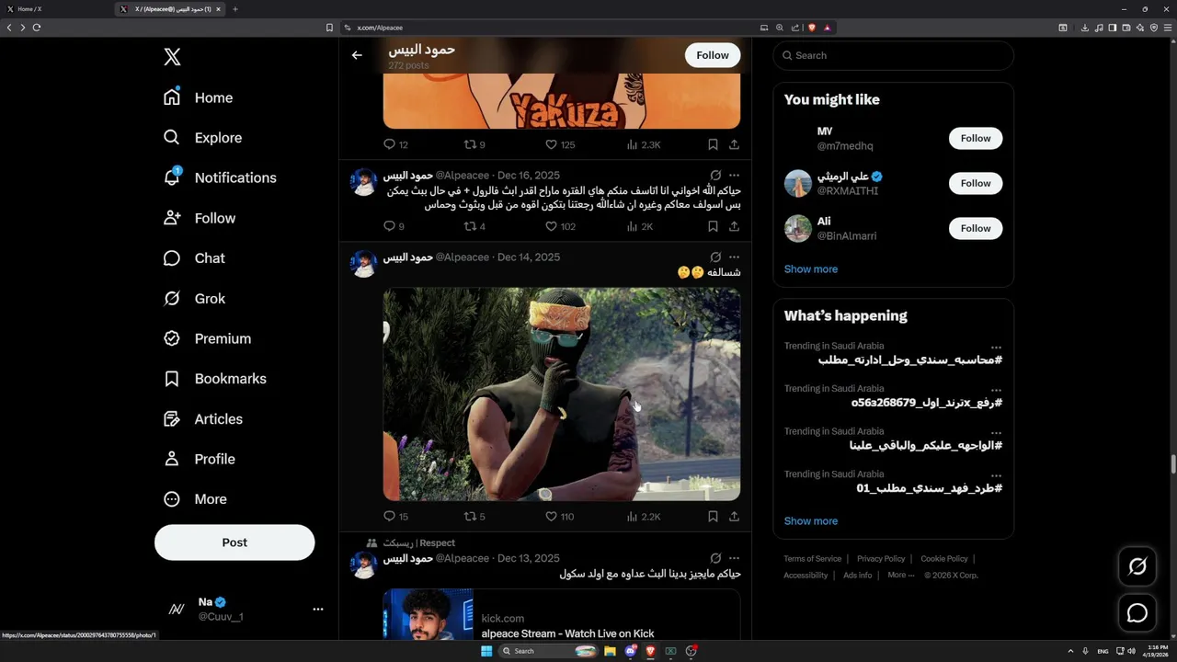
Task: Click the Premium badge icon
Action: coord(172,338)
